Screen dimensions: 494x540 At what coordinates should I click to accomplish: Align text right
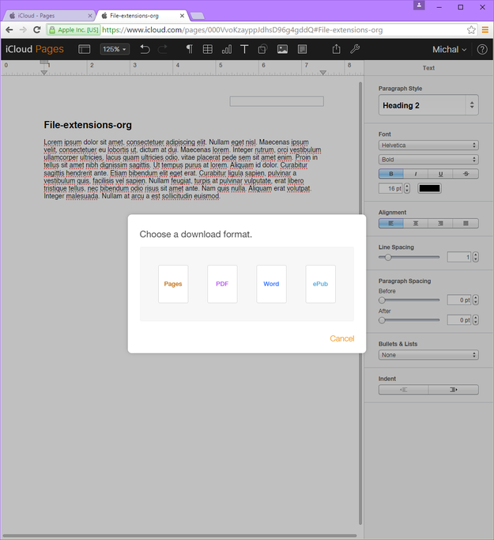(x=440, y=223)
